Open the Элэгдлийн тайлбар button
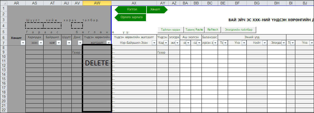Viewport: 314px width, 113px height. 239,30
